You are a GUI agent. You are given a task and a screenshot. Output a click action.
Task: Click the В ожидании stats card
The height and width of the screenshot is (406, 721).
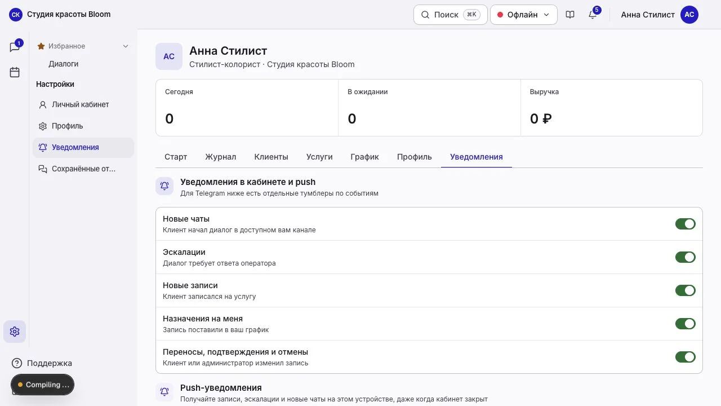click(429, 108)
